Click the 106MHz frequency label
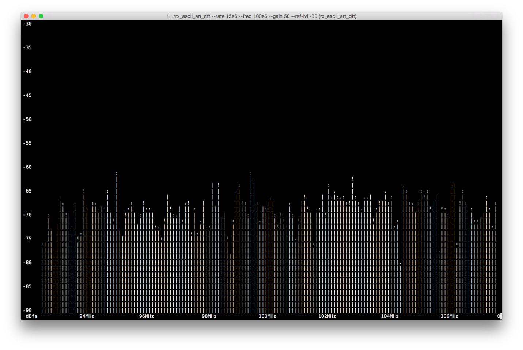Image resolution: width=523 pixels, height=350 pixels. 449,316
